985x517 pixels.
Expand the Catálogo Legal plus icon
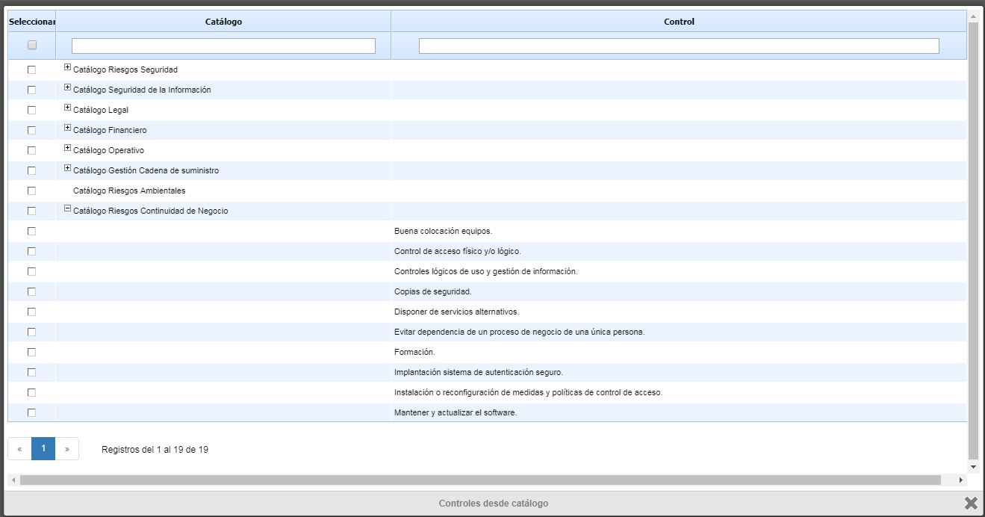(x=67, y=108)
